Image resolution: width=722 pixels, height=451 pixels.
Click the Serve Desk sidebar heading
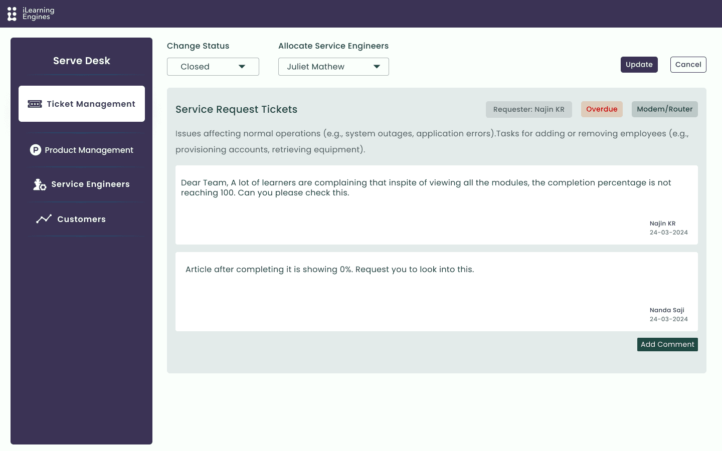tap(82, 61)
